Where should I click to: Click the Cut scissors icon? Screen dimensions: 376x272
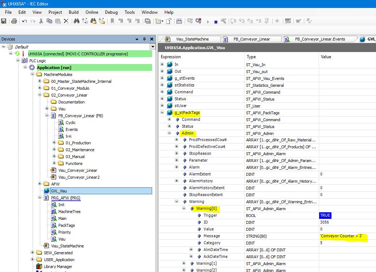(41, 21)
